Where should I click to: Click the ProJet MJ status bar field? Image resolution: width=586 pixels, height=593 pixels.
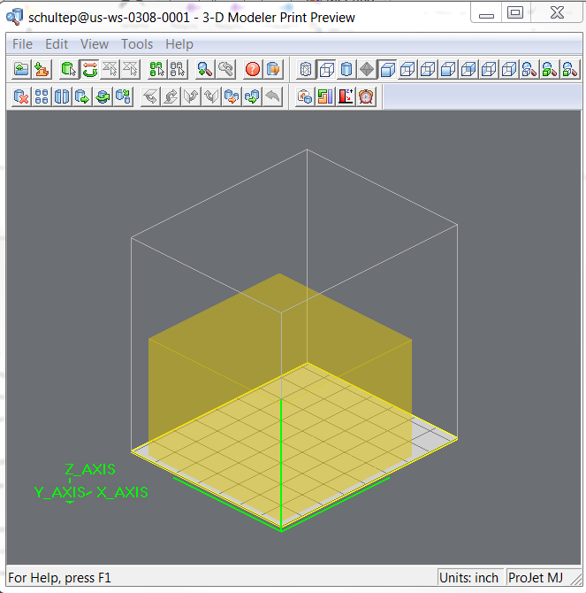click(536, 578)
